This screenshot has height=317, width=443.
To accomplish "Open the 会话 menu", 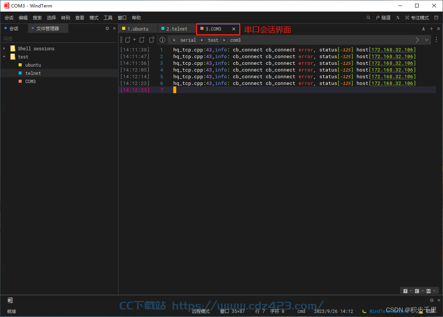I will [x=9, y=18].
